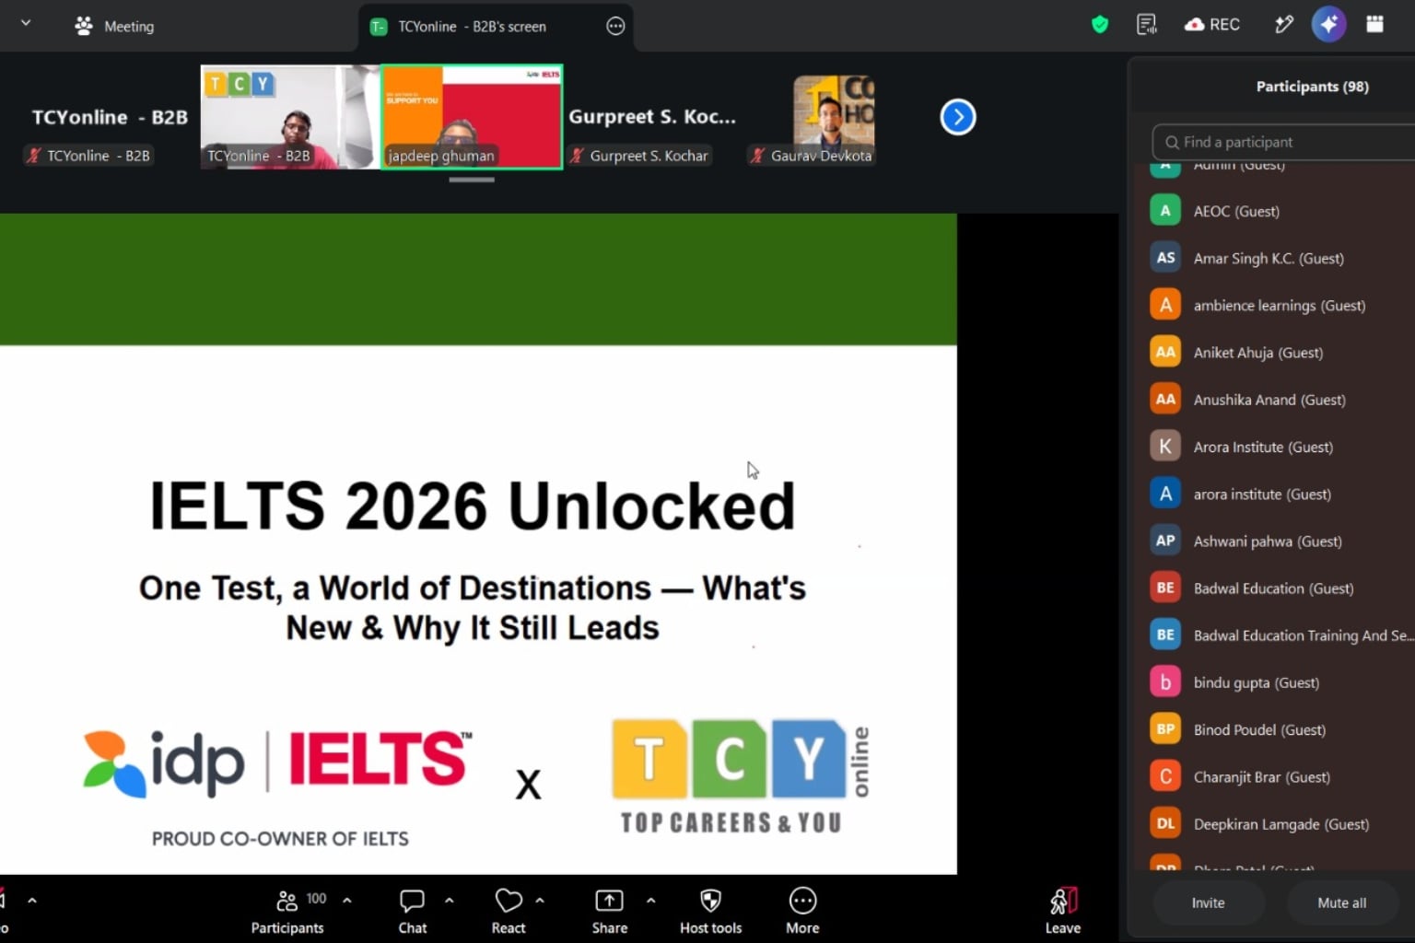Leave the meeting
1415x943 pixels.
point(1062,912)
